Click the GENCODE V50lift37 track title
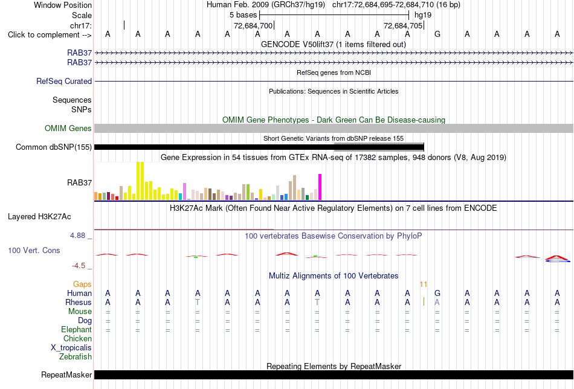The width and height of the screenshot is (574, 389). 333,45
